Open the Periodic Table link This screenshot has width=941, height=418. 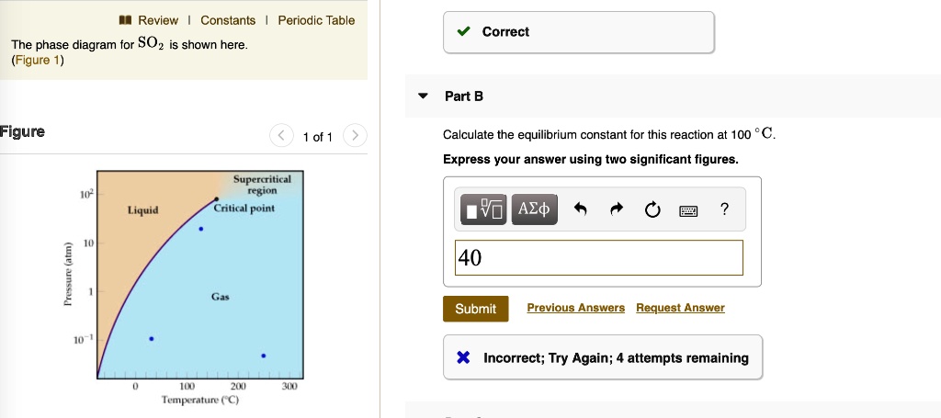(316, 20)
